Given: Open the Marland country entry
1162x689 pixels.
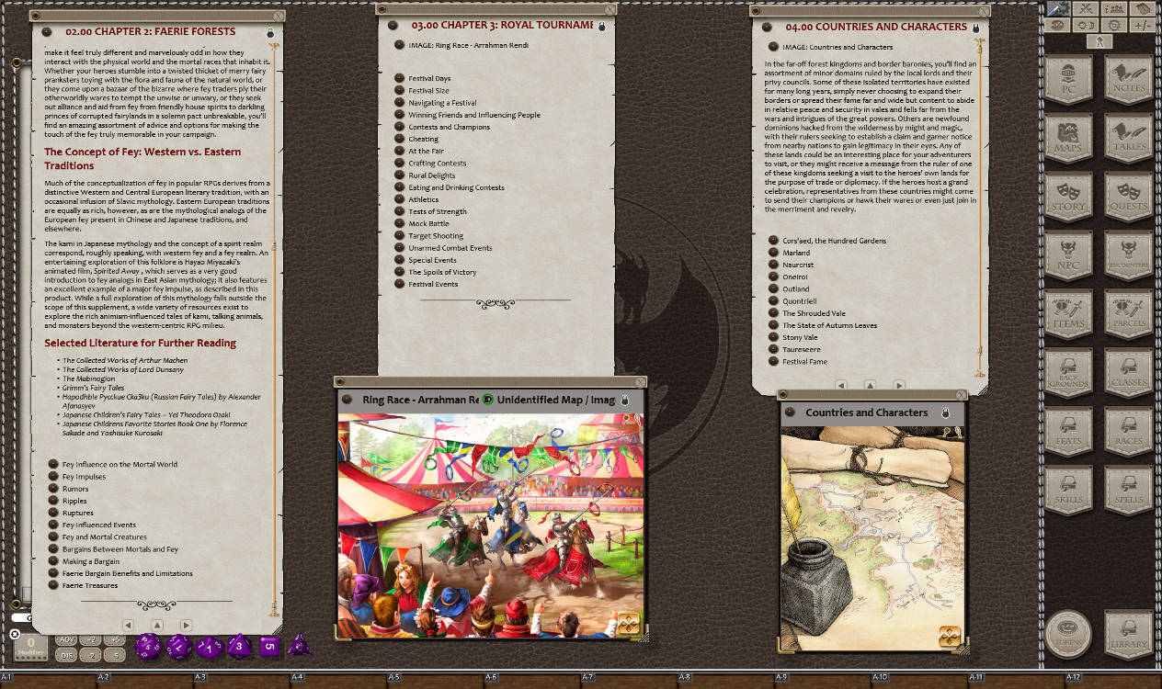Looking at the screenshot, I should point(796,253).
